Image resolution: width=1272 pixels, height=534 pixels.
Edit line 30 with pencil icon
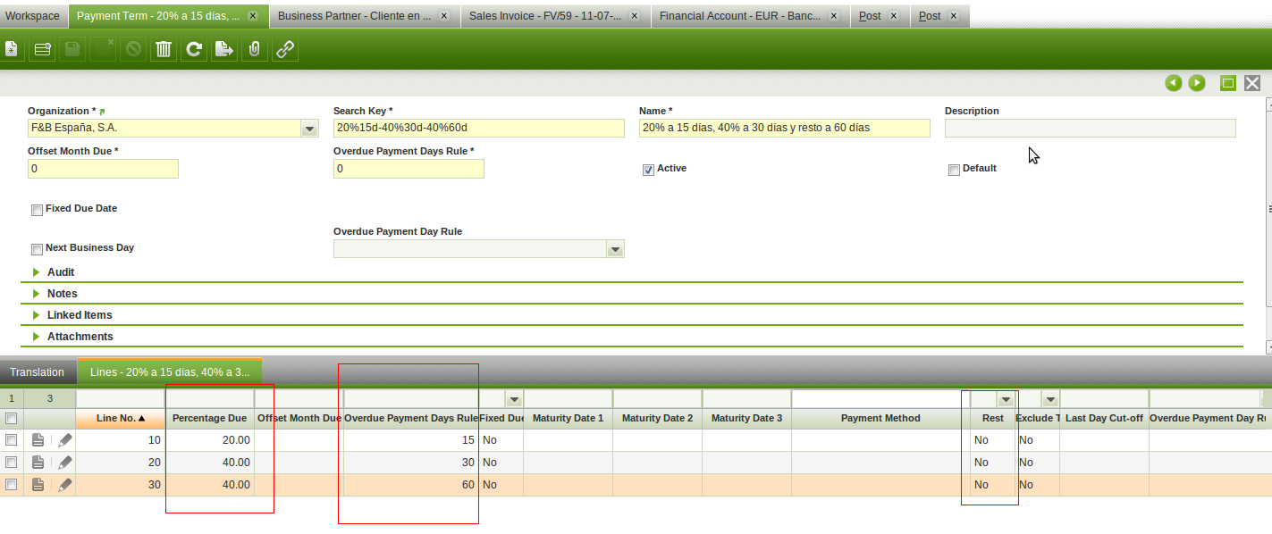[65, 485]
